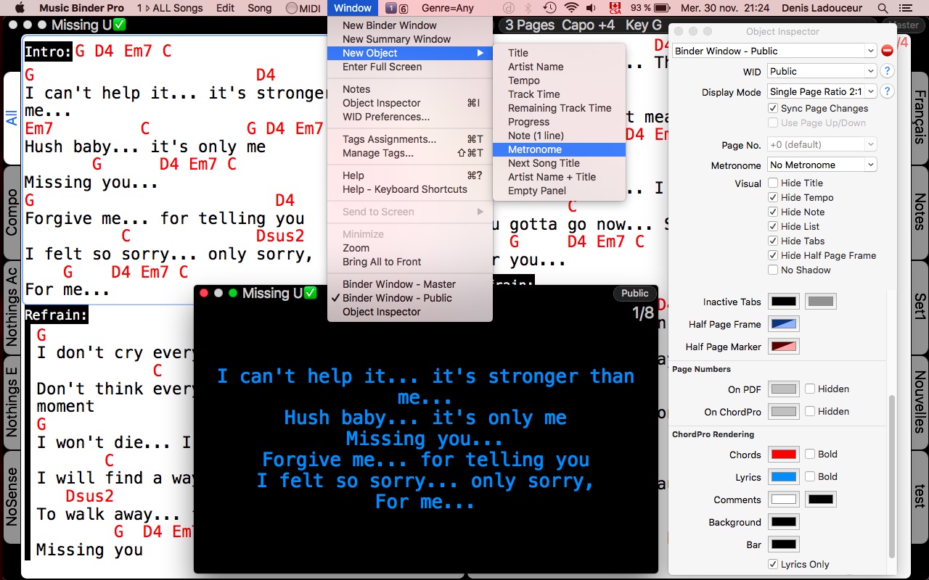
Task: Open help for the WID field
Action: click(x=887, y=72)
